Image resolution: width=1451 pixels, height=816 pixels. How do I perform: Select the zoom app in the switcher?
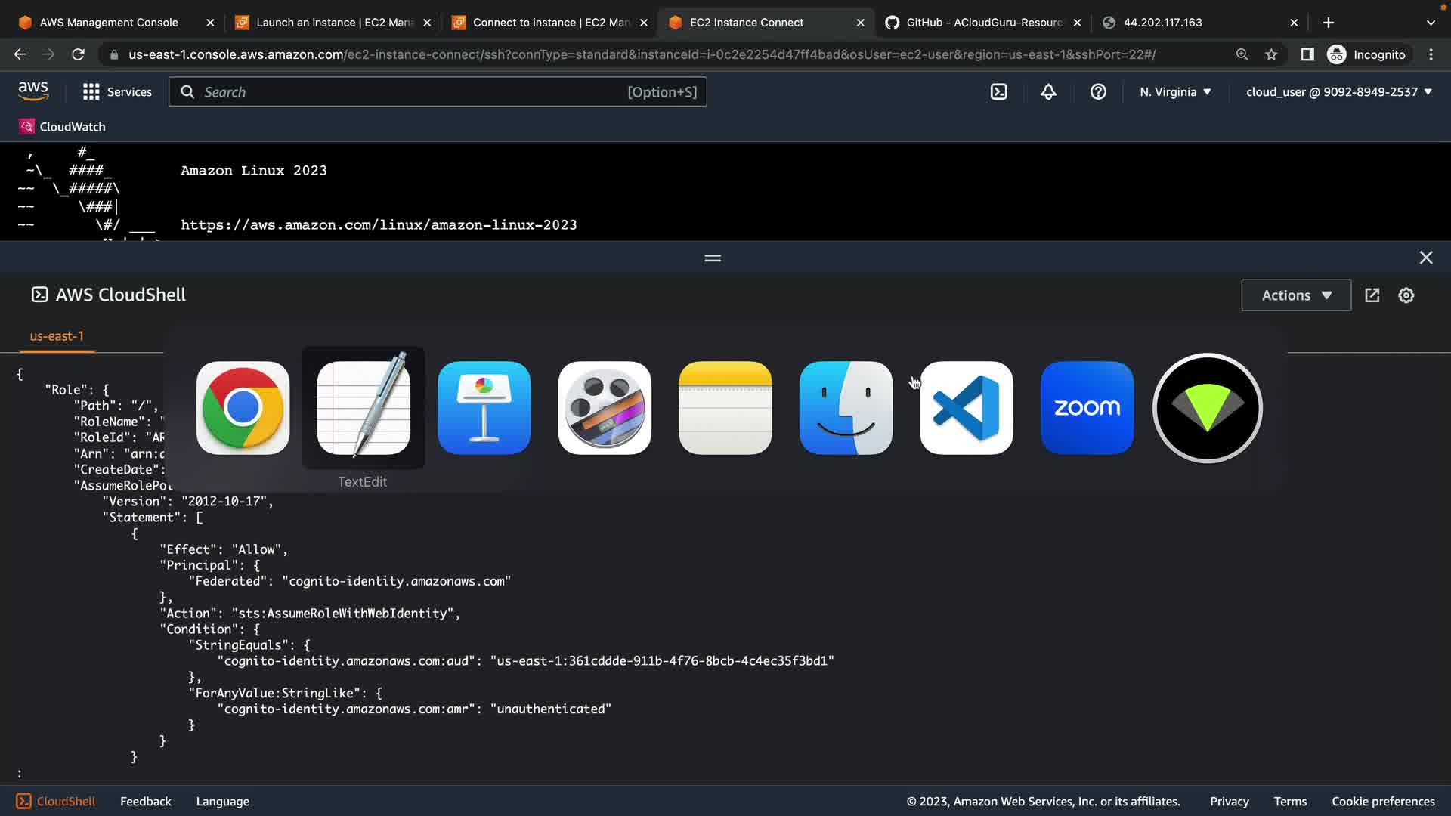pos(1087,408)
